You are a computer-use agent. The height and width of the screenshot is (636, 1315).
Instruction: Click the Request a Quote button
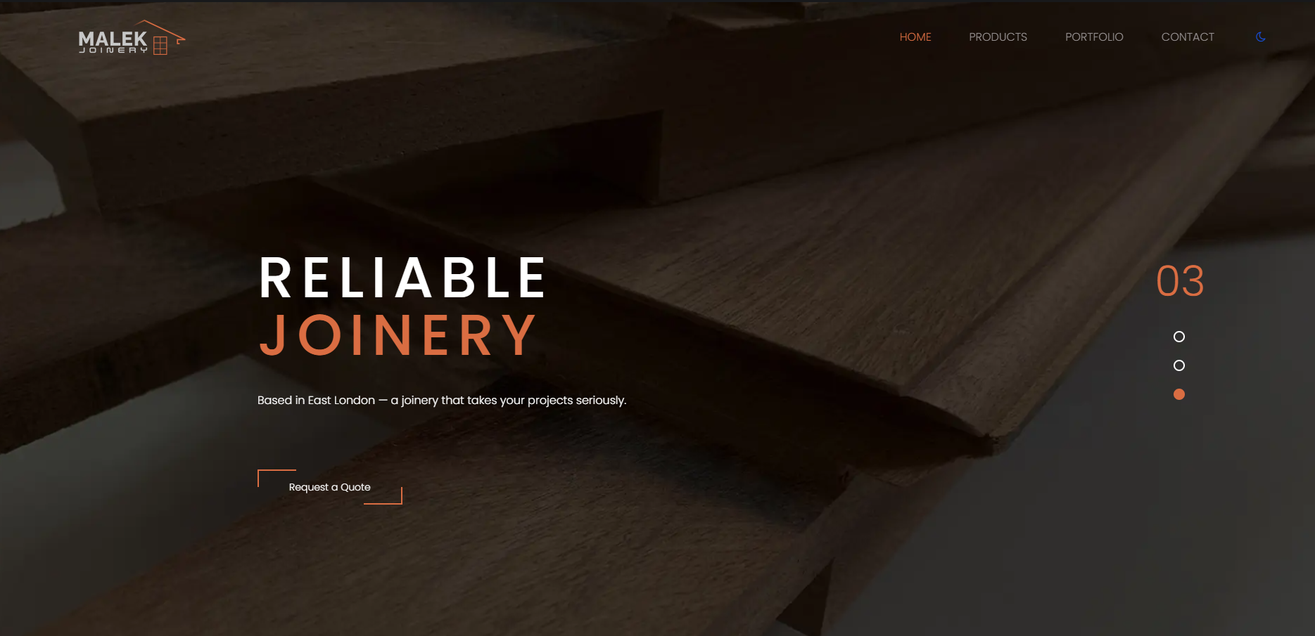pyautogui.click(x=330, y=487)
